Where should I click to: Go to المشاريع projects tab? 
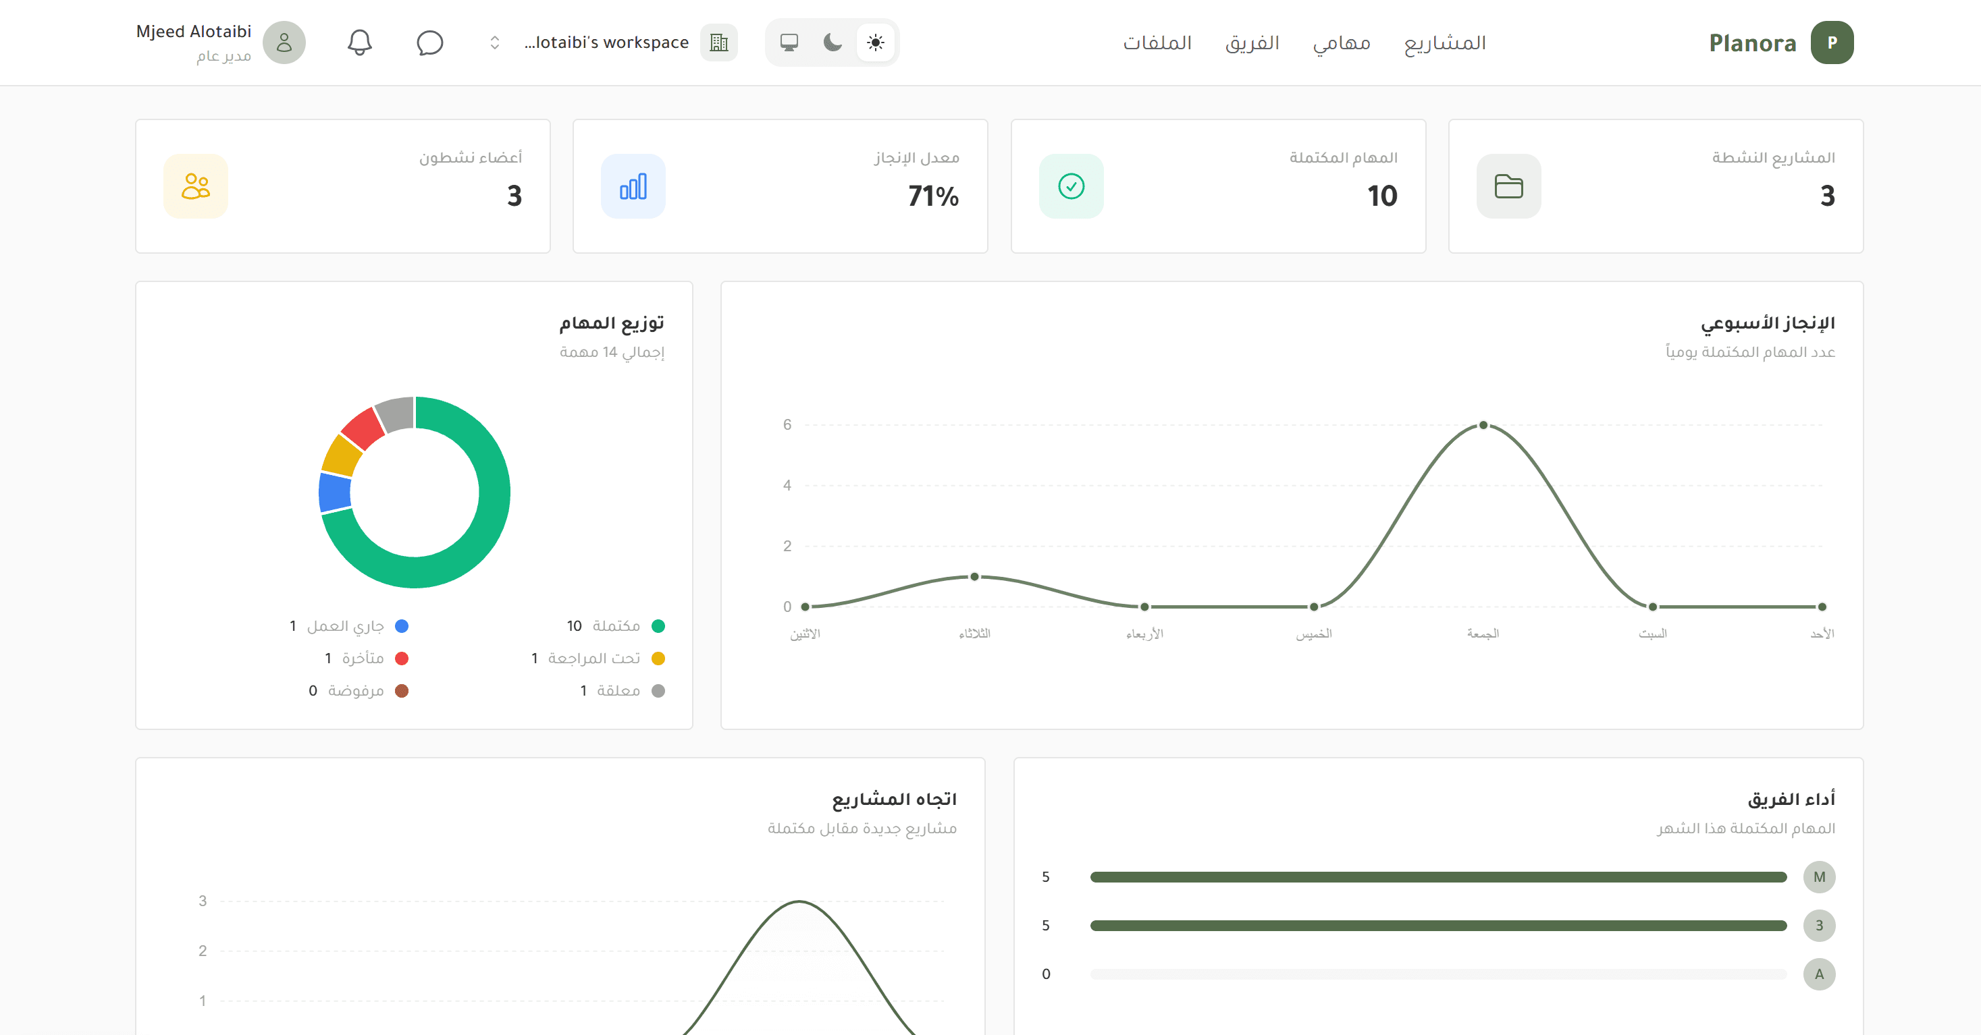coord(1444,43)
